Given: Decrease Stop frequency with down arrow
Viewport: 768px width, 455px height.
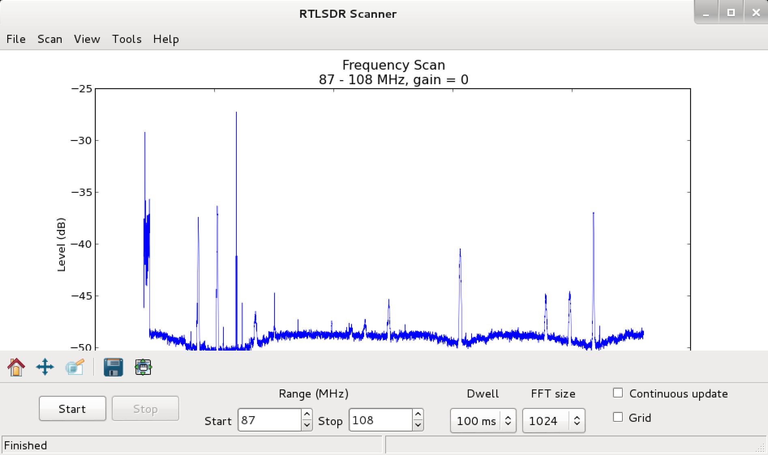Looking at the screenshot, I should point(418,425).
